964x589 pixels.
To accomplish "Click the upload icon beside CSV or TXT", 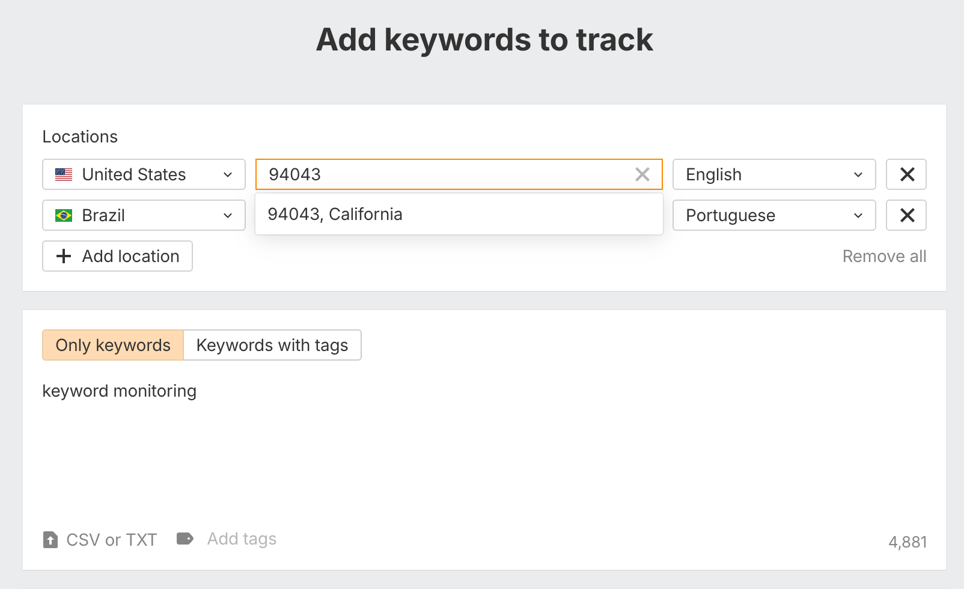I will pos(50,539).
